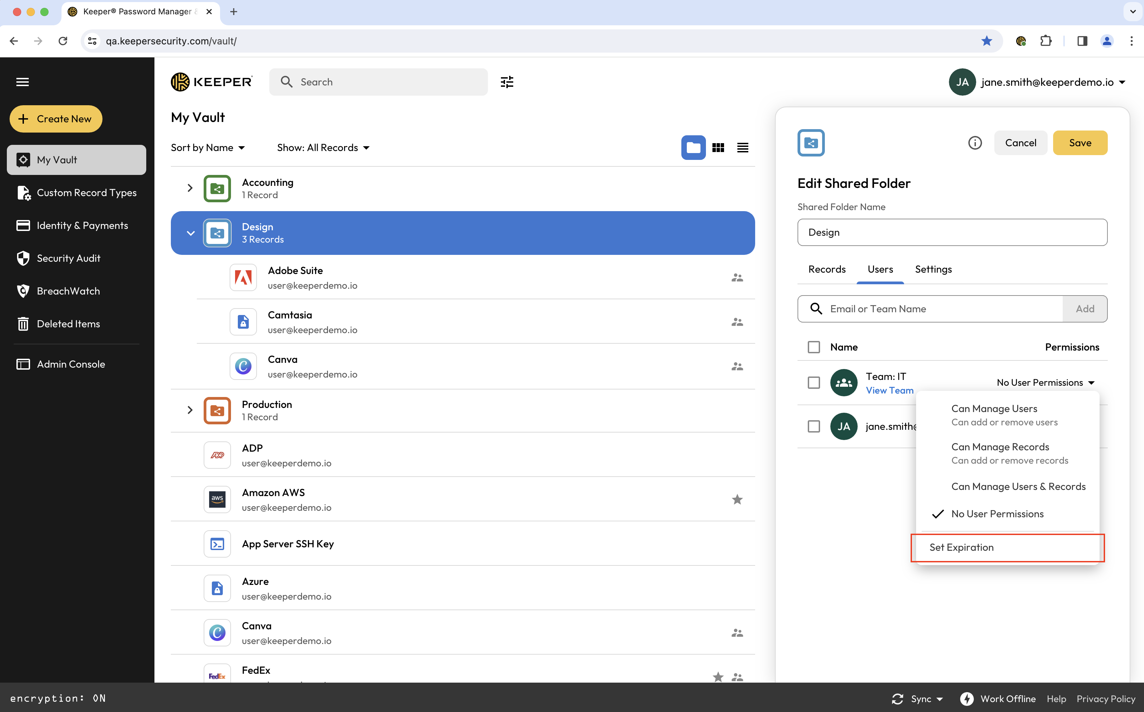Open shared folder info icon
This screenshot has width=1144, height=712.
point(975,143)
